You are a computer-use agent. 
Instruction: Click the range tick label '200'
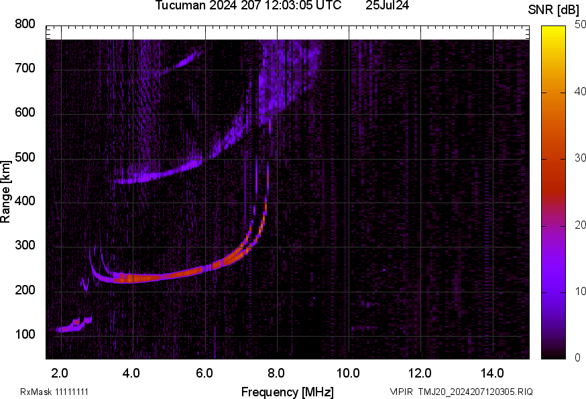25,290
